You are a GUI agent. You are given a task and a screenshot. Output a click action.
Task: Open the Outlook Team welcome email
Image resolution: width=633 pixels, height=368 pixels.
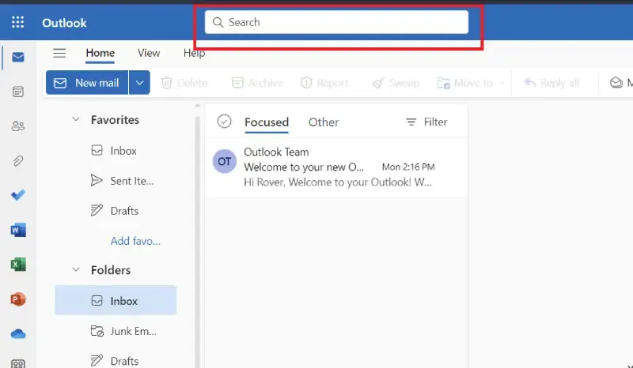[336, 167]
